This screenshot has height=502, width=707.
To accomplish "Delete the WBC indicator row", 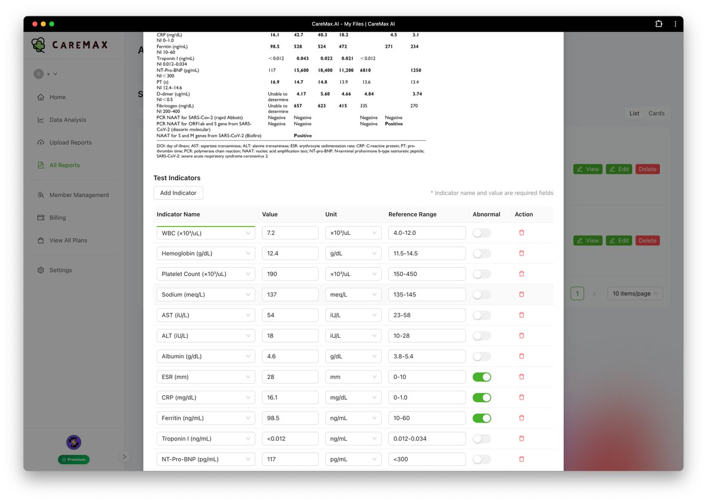I will (521, 232).
